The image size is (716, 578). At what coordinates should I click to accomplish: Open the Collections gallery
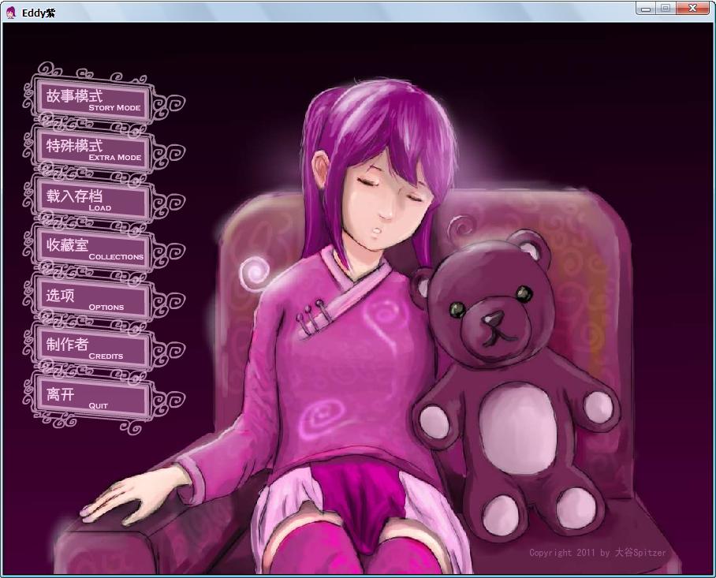pos(93,249)
